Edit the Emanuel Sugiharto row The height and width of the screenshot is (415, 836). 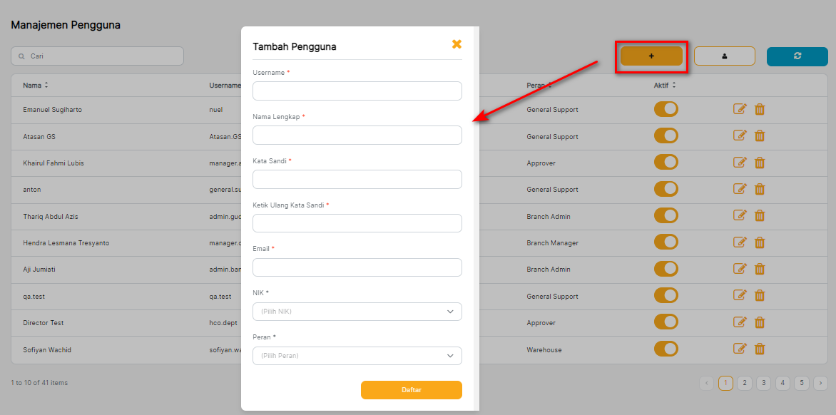click(740, 109)
